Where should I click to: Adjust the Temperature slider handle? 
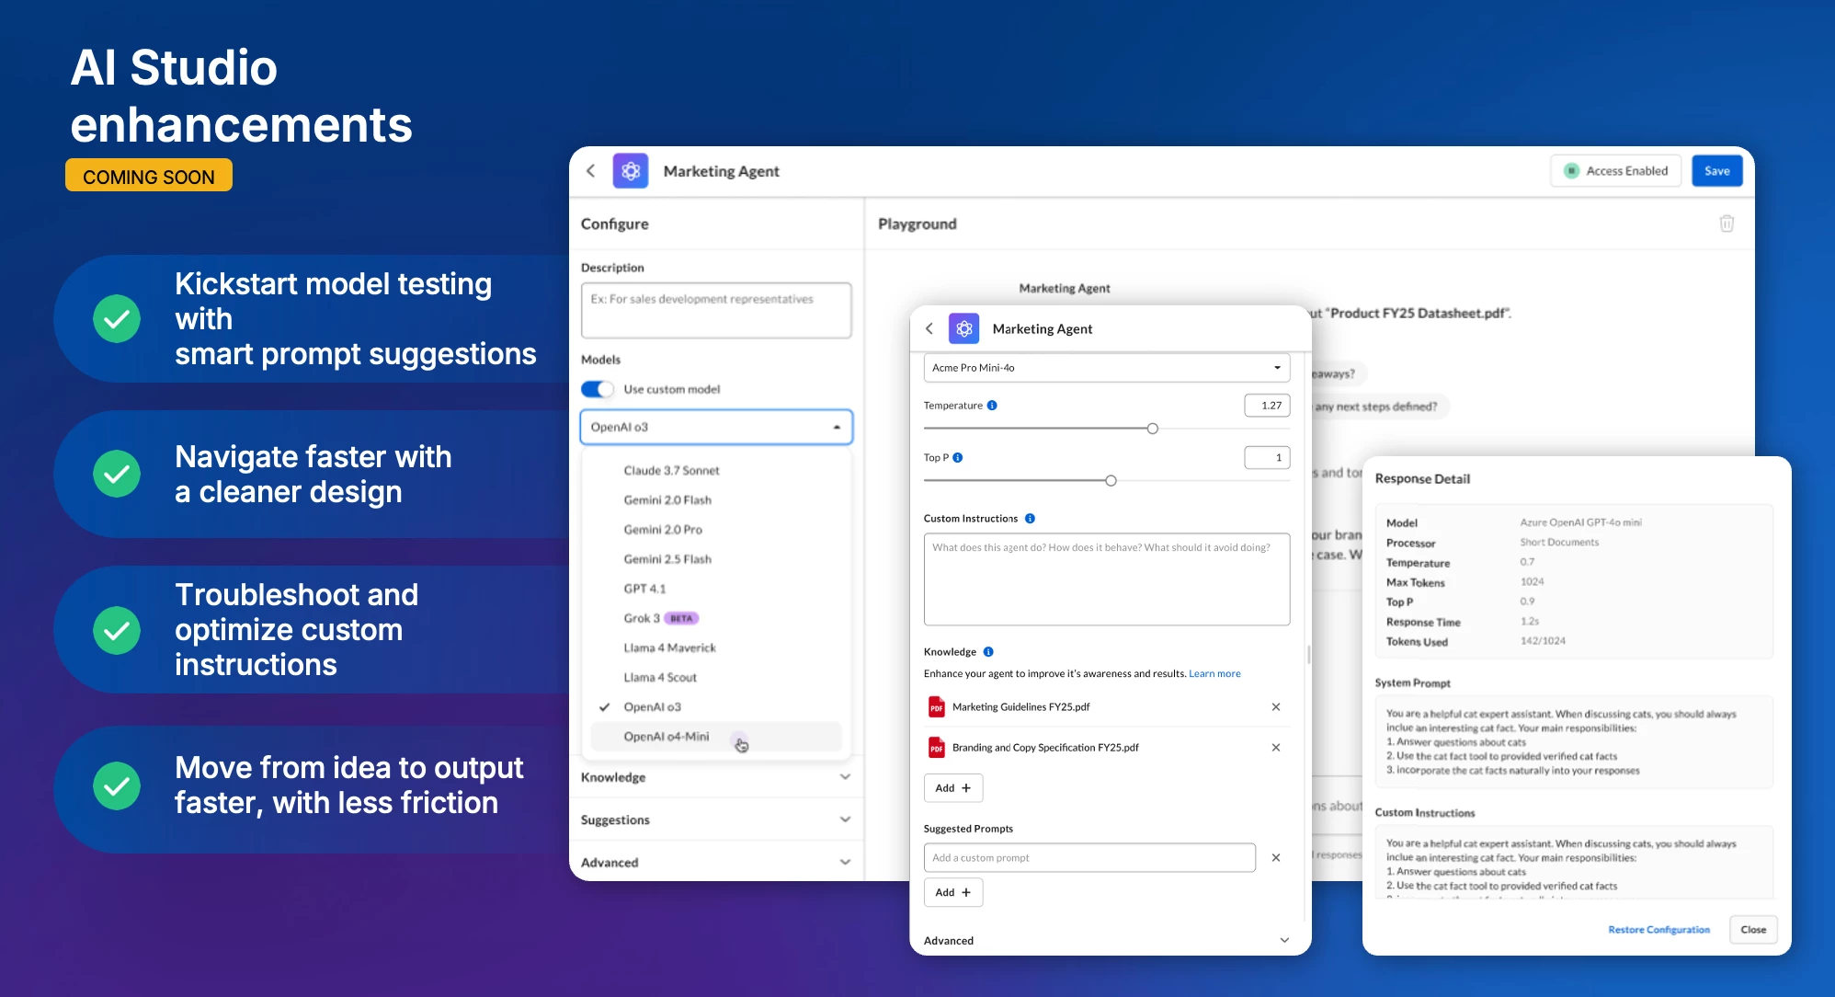[x=1152, y=429]
